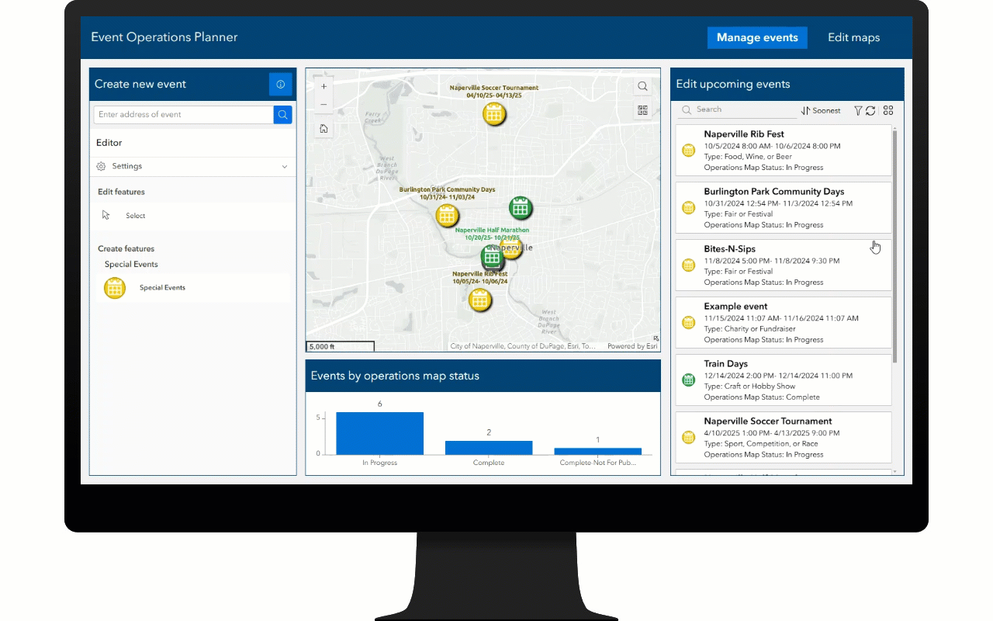
Task: Click the In Progress bar in chart
Action: coord(379,433)
